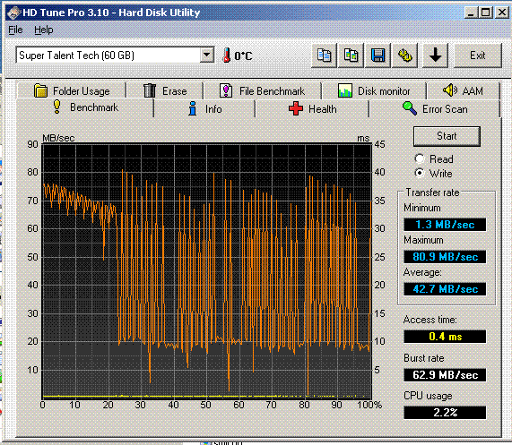Expand the Super Talent Tech drive dropdown
Screen dimensions: 512x445
tap(207, 56)
